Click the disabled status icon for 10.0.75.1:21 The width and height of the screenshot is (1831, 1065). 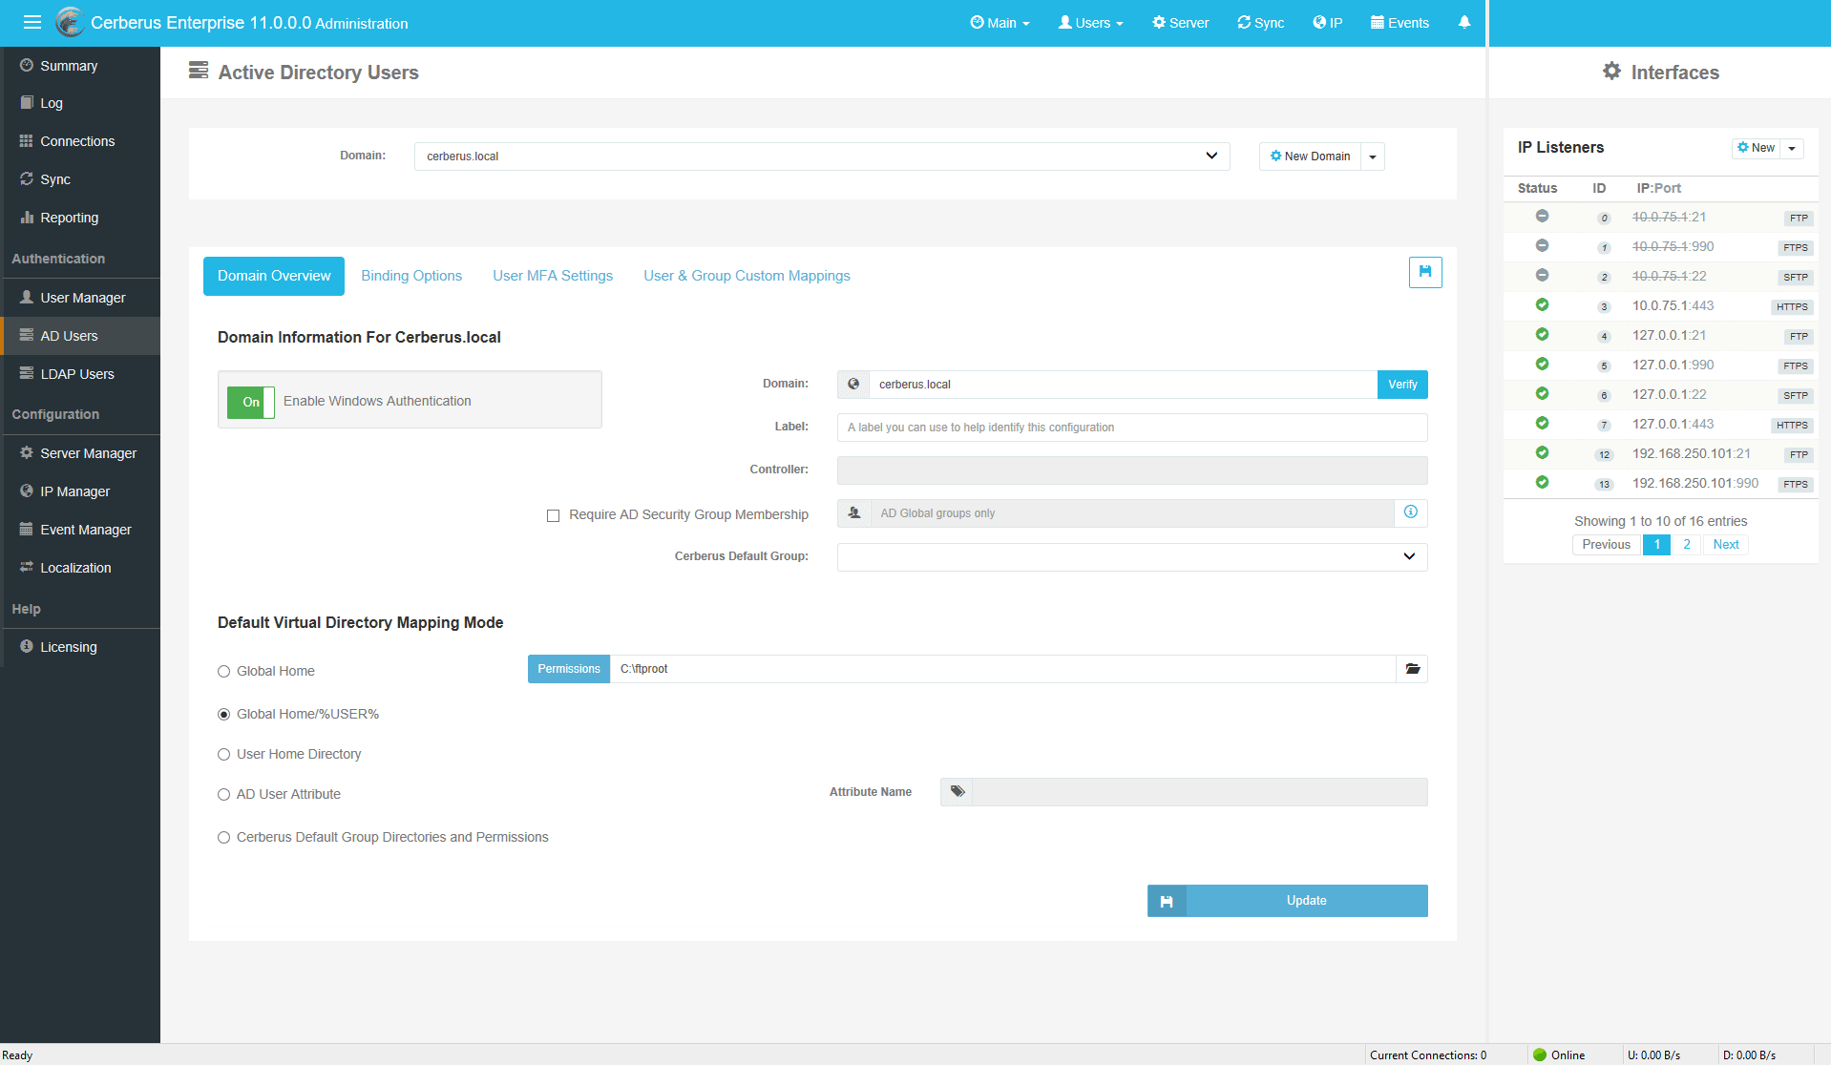1542,217
